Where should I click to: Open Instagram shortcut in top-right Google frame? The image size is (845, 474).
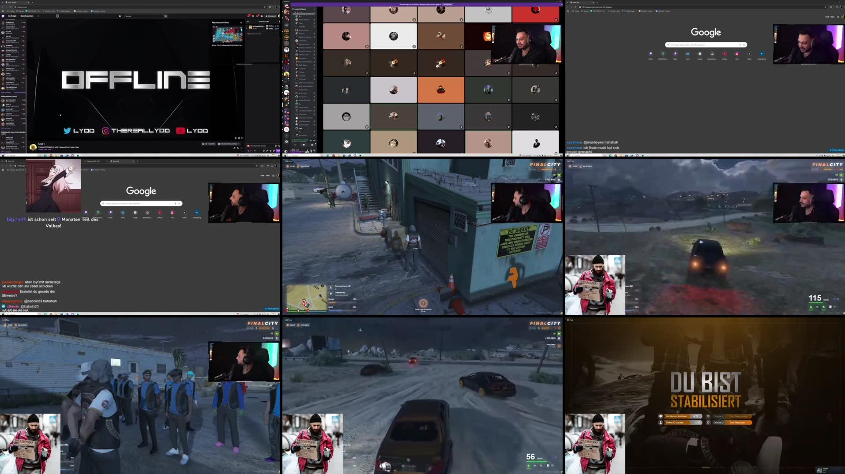(x=737, y=55)
